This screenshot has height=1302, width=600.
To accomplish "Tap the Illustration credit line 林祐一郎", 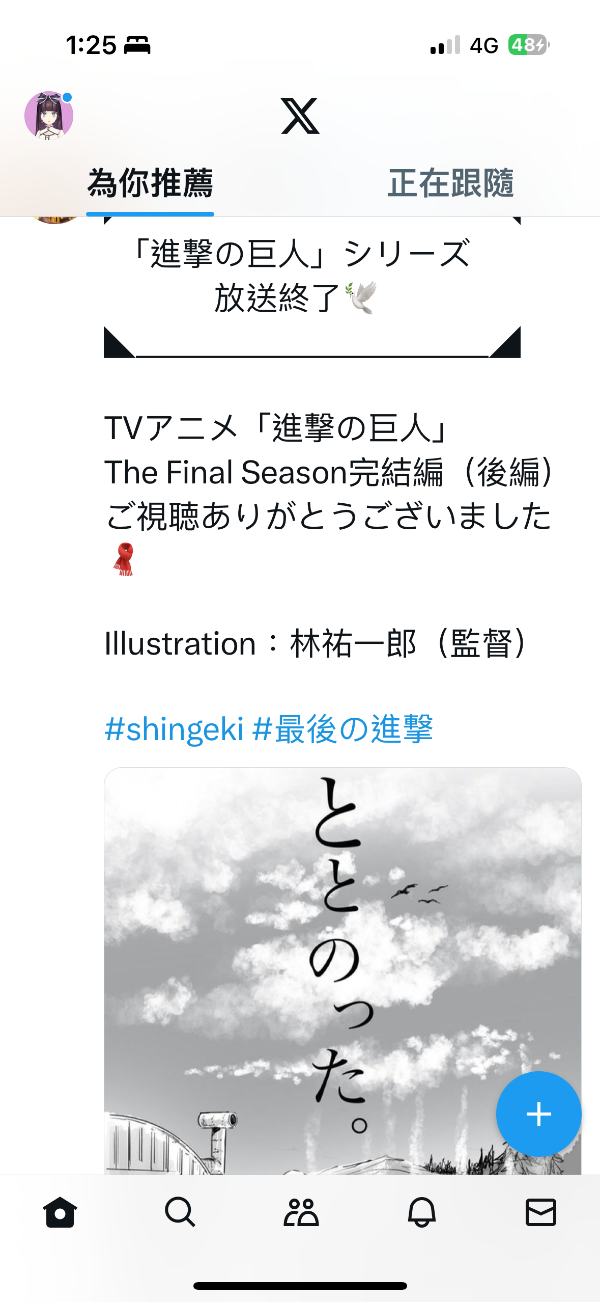I will [316, 644].
